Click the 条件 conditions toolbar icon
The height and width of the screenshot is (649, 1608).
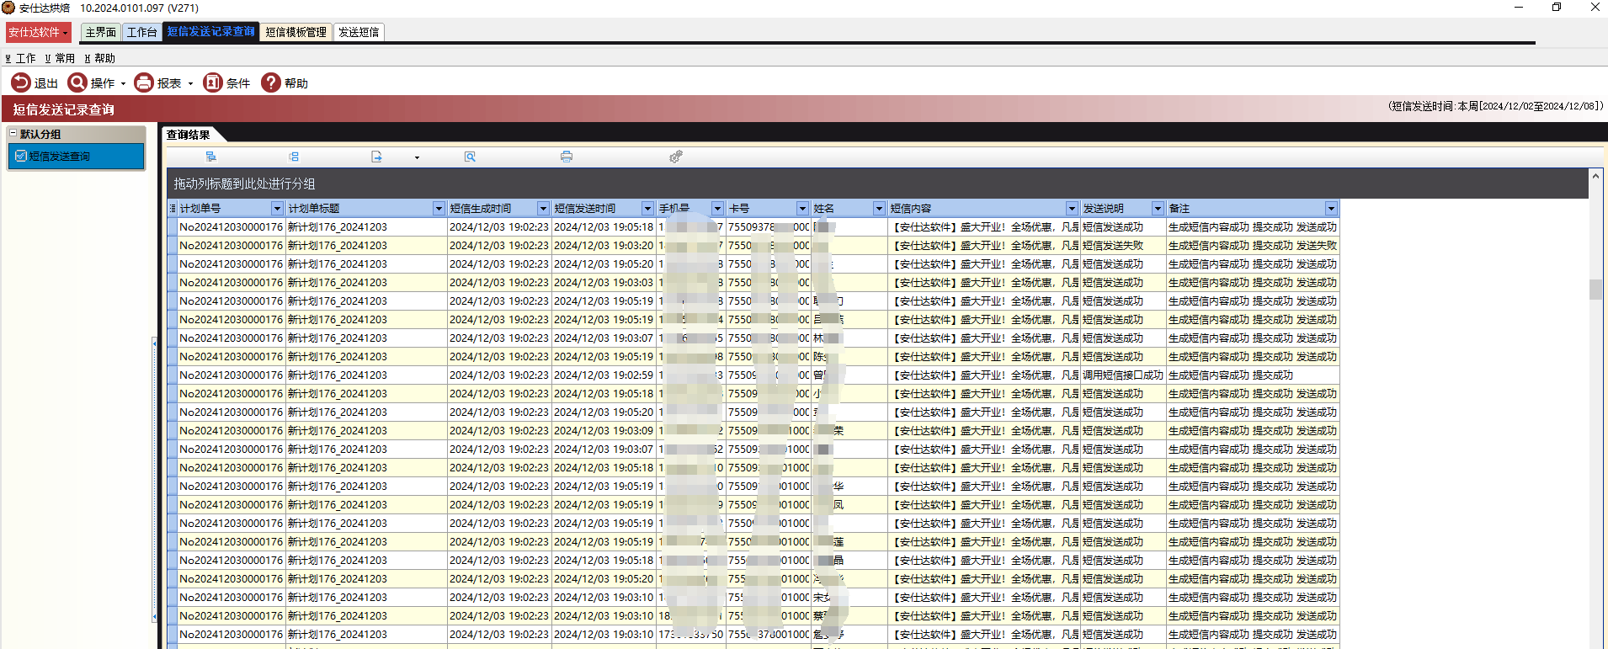pos(213,82)
